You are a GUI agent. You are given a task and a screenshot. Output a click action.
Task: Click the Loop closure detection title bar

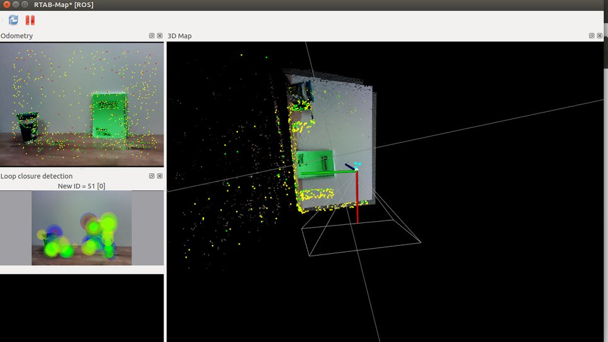pos(37,176)
